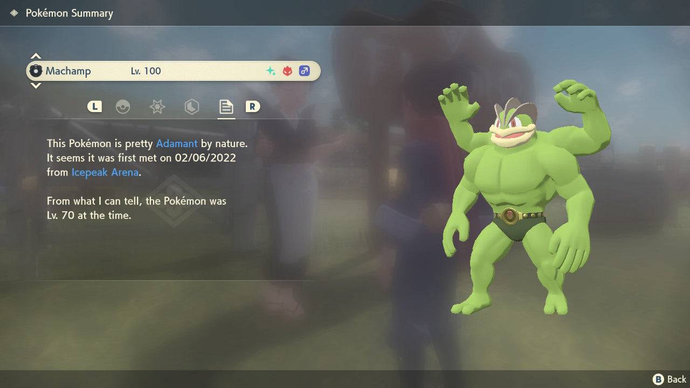This screenshot has height=388, width=690.
Task: Select the notes page tab
Action: tap(226, 107)
